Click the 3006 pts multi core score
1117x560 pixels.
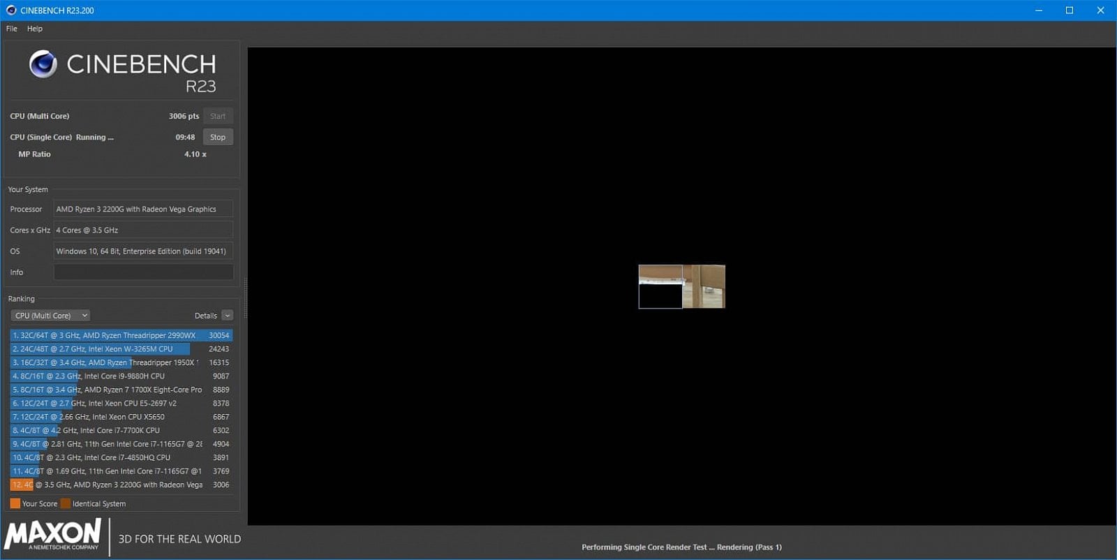[184, 116]
